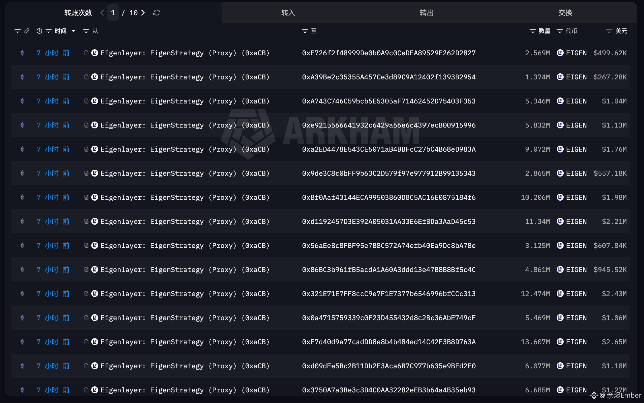644x403 pixels.
Task: Click the amount 5.346M cell
Action: [538, 101]
